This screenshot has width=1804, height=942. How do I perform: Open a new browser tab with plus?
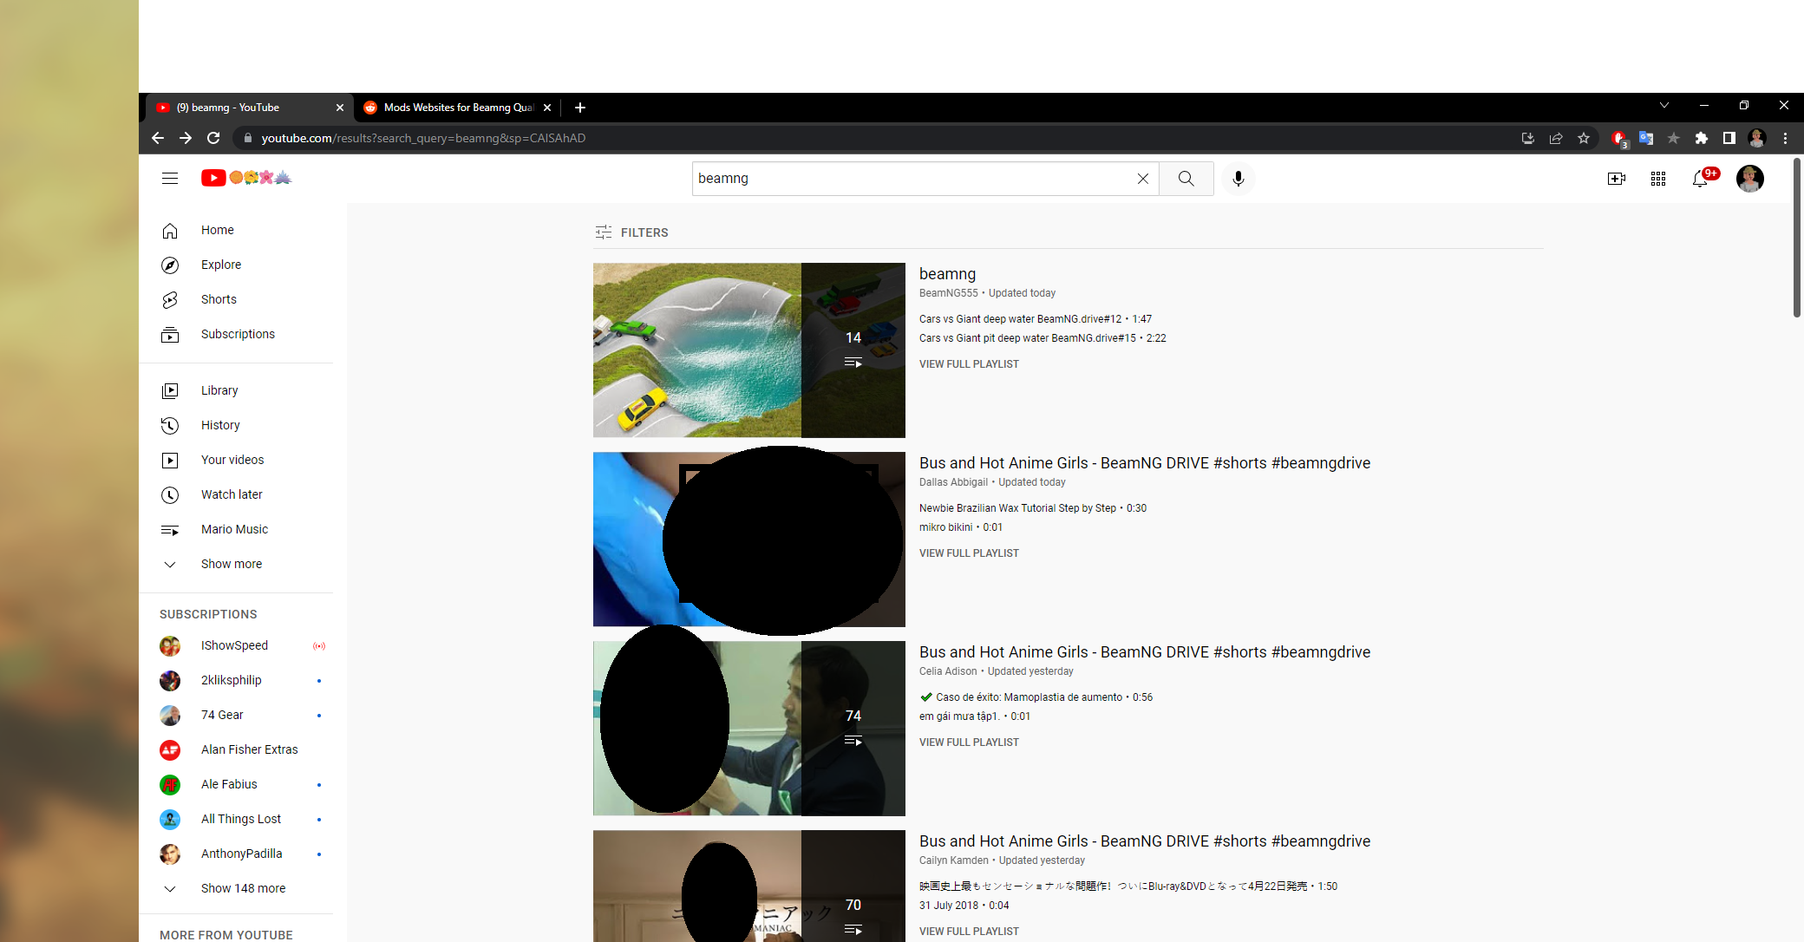580,108
